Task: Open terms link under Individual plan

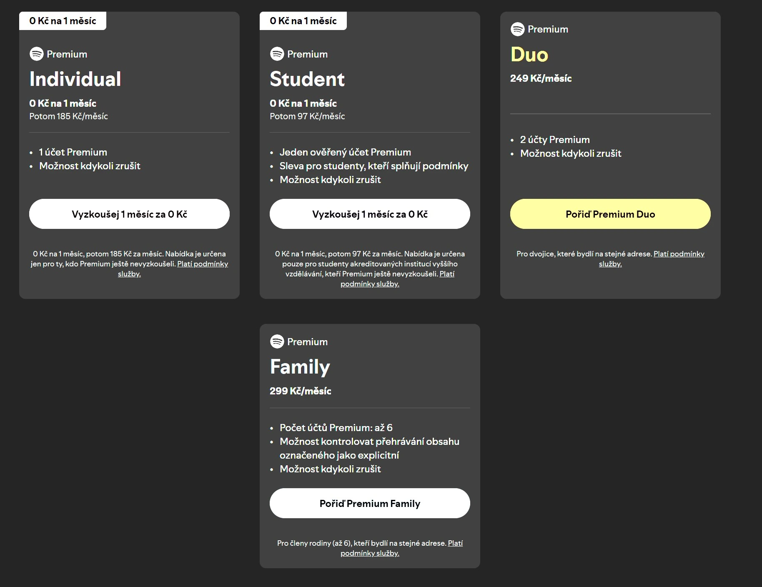Action: [x=203, y=264]
